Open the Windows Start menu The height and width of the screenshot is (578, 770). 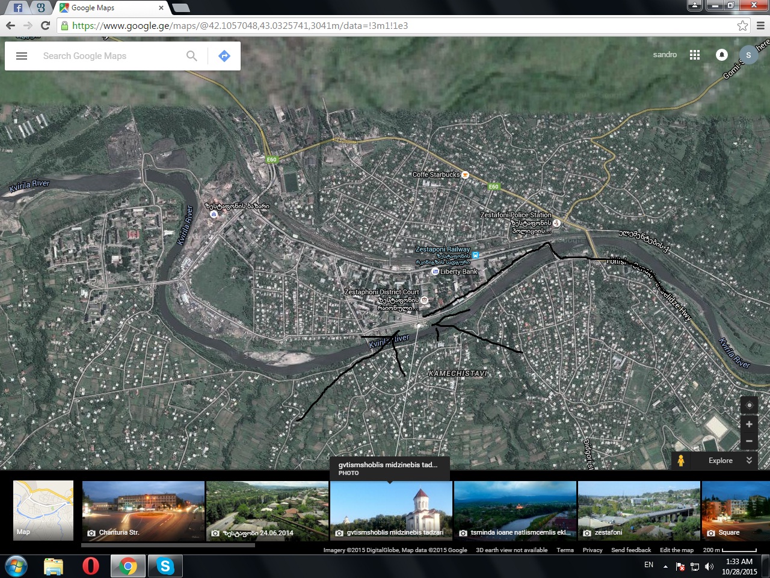point(16,567)
